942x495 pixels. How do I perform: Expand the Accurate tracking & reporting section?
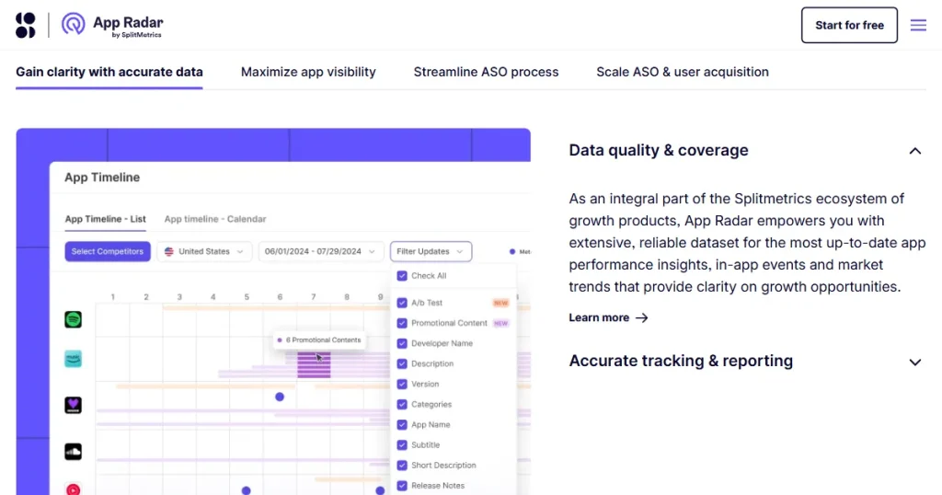tap(915, 362)
